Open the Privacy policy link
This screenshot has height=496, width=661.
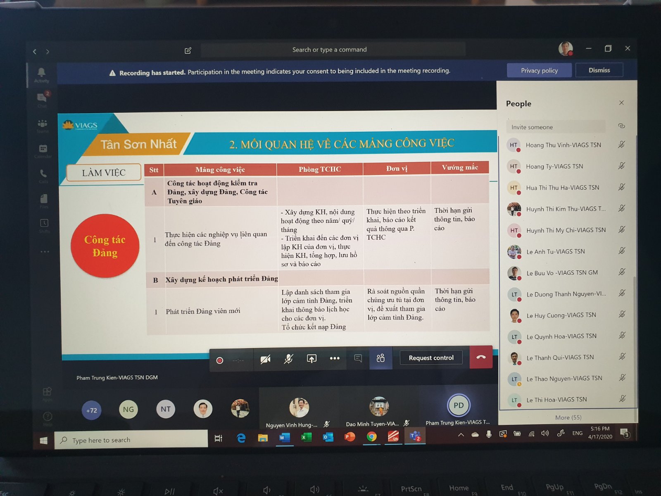pyautogui.click(x=539, y=70)
